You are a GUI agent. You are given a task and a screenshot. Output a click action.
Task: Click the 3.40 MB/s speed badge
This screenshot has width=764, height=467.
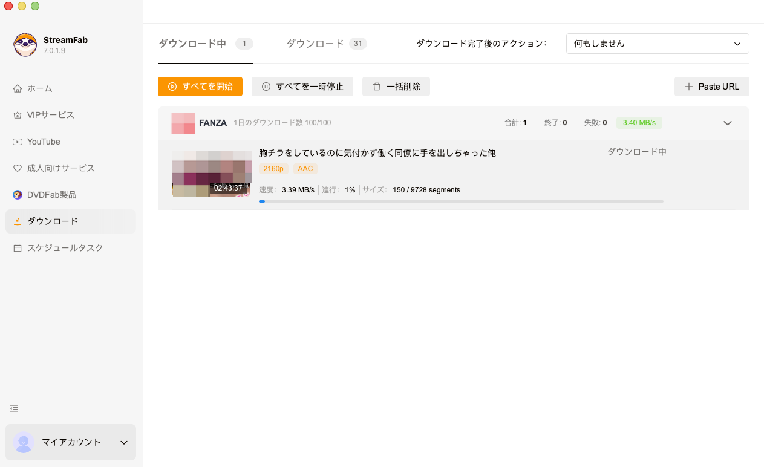coord(639,123)
